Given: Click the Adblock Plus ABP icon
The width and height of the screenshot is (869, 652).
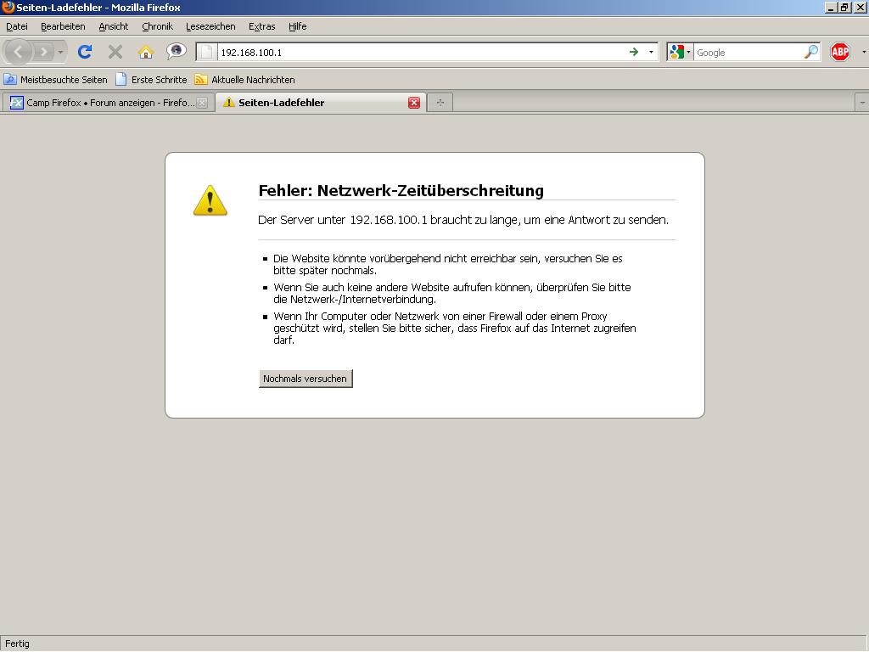Looking at the screenshot, I should pyautogui.click(x=840, y=52).
